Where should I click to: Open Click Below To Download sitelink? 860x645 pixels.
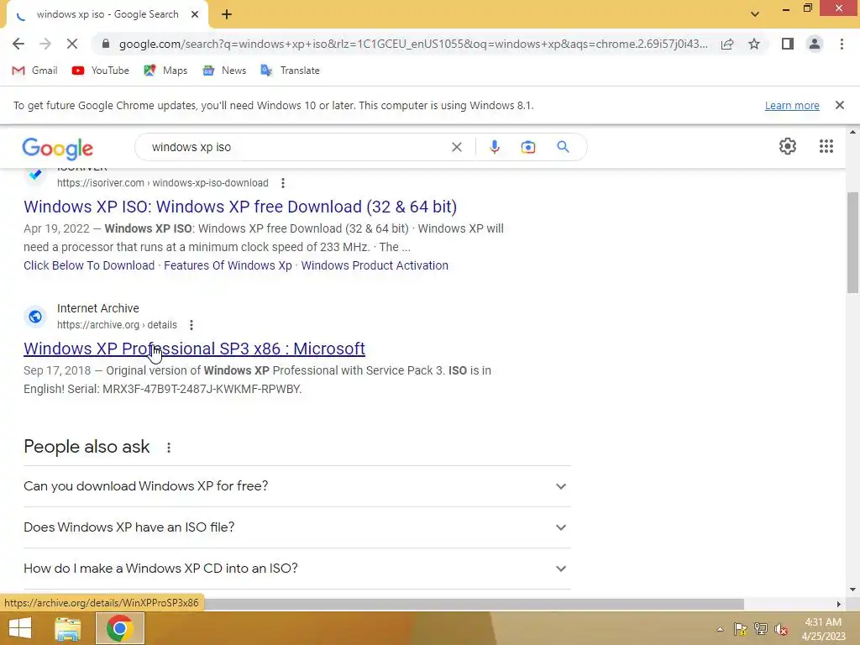(89, 265)
